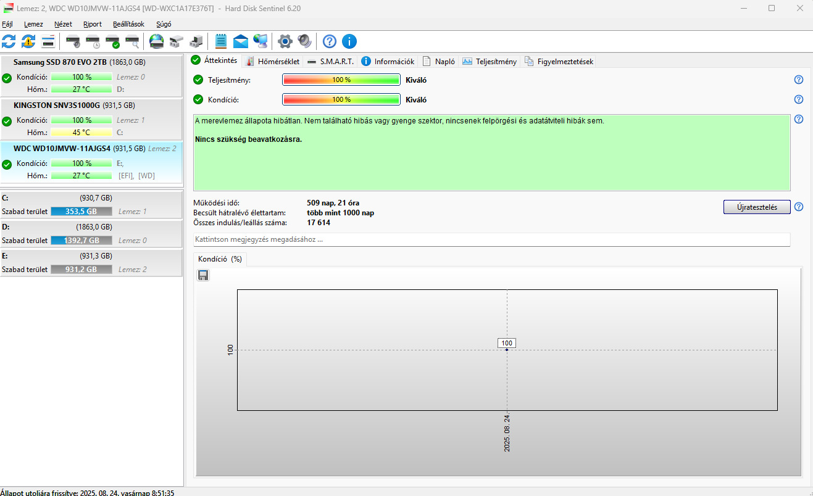Click the Teljesítmény 100 % gradient bar

pos(341,80)
